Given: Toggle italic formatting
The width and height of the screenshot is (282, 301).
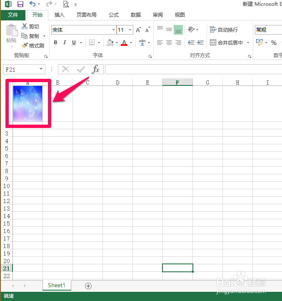Looking at the screenshot, I should coord(65,43).
